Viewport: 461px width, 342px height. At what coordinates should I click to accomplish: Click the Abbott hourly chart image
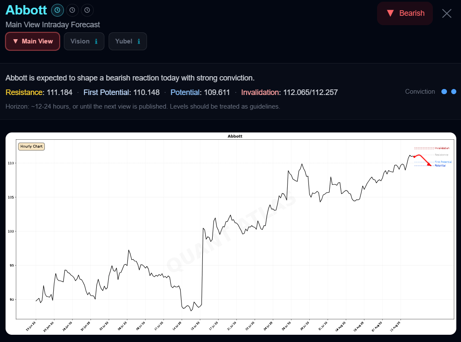pyautogui.click(x=231, y=233)
